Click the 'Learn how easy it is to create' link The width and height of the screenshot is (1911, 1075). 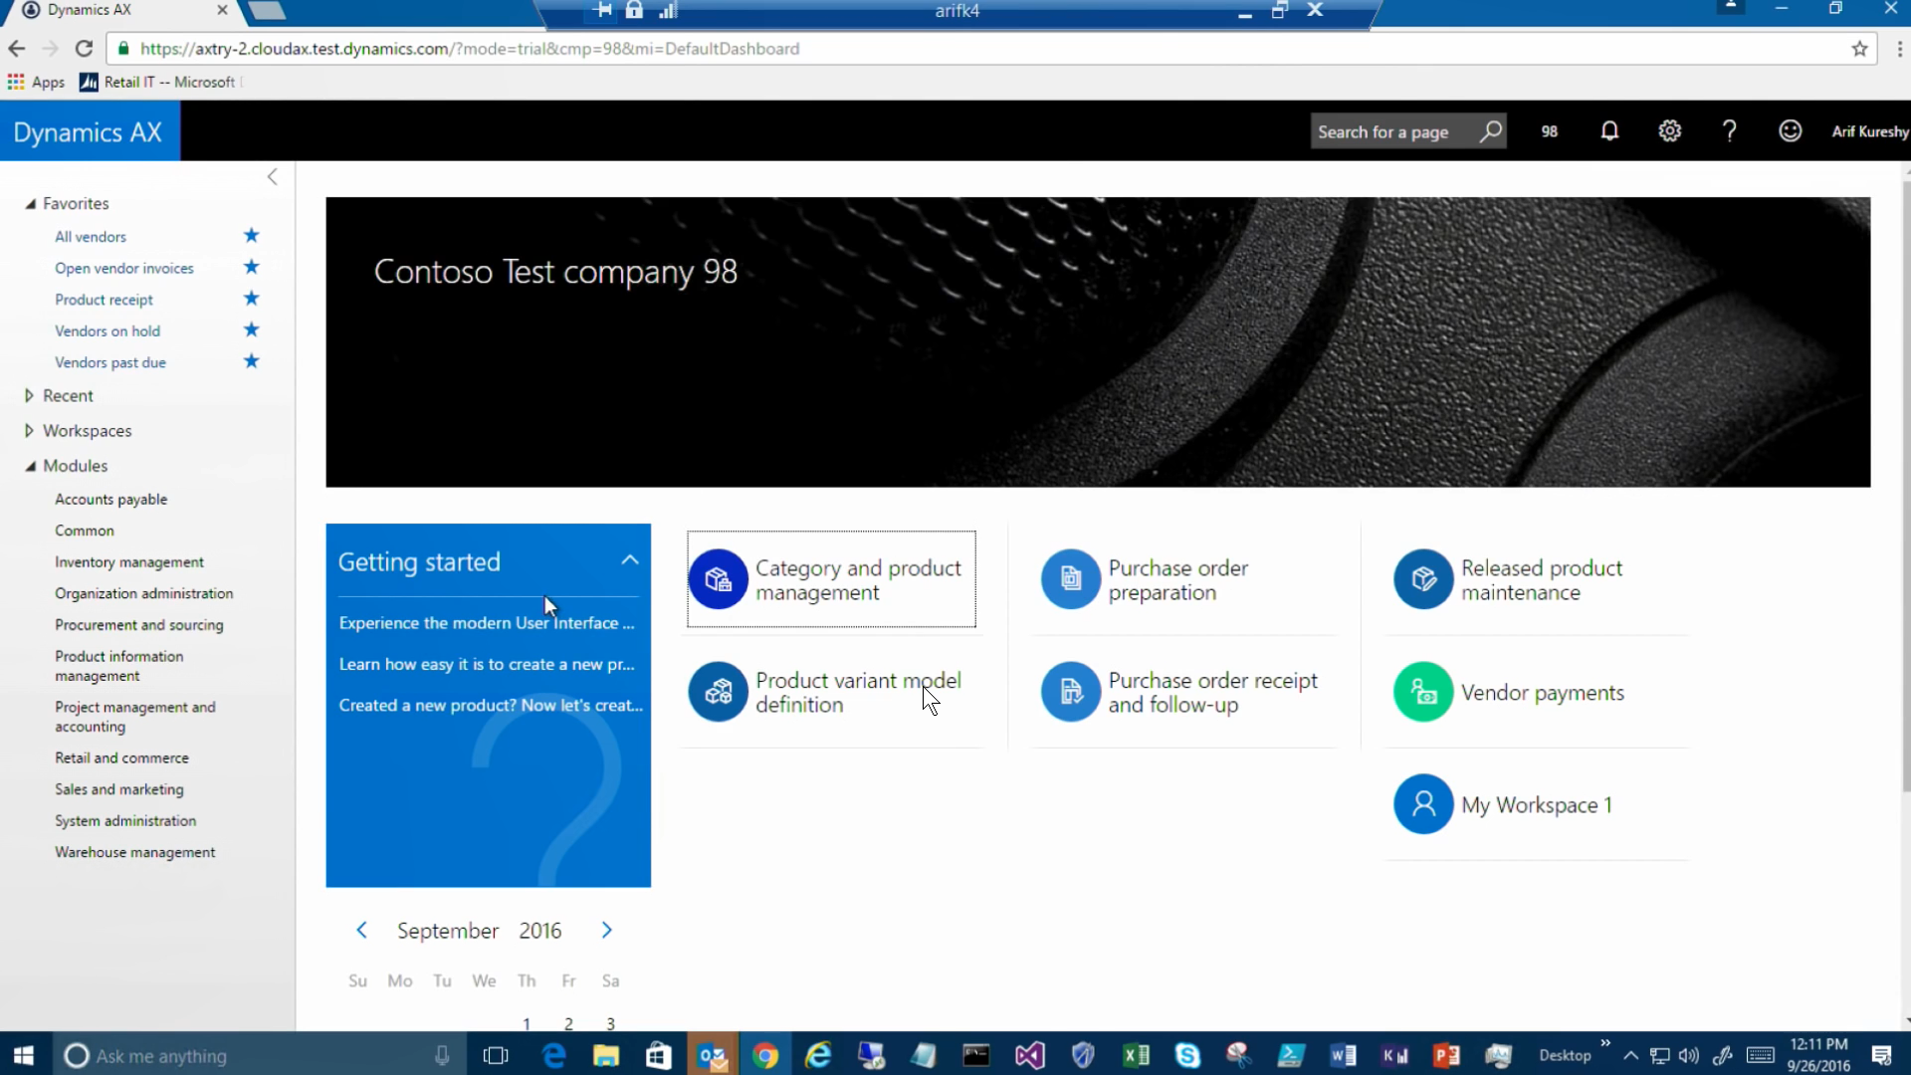(486, 664)
